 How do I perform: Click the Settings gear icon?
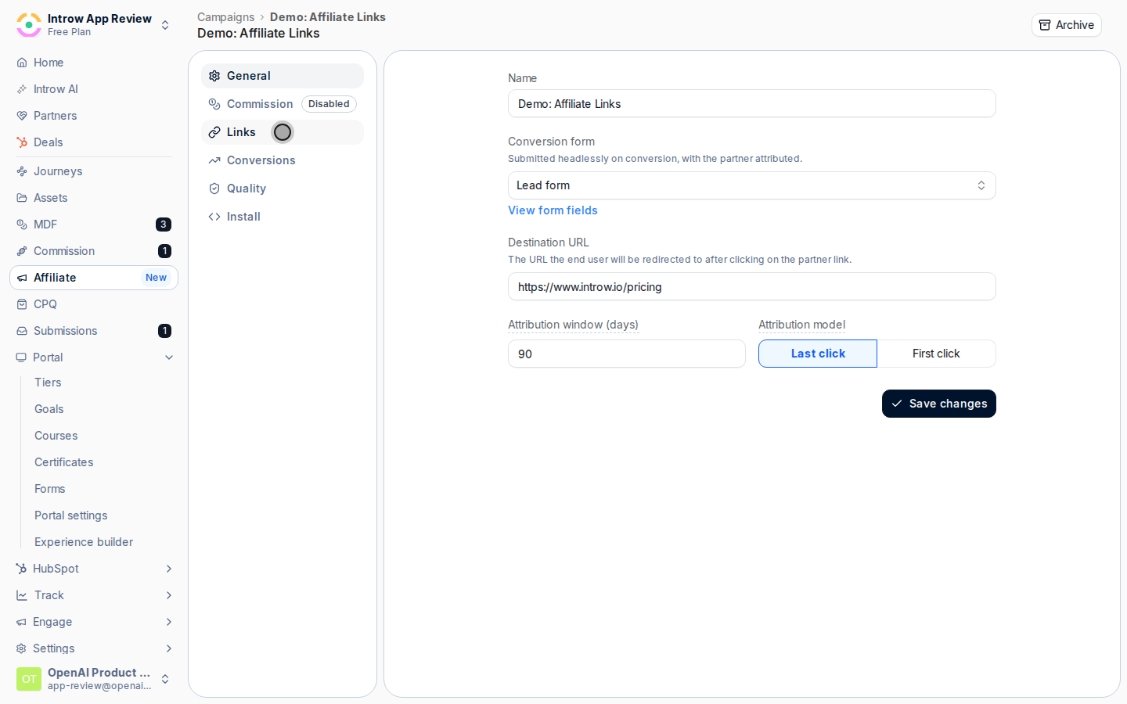21,648
